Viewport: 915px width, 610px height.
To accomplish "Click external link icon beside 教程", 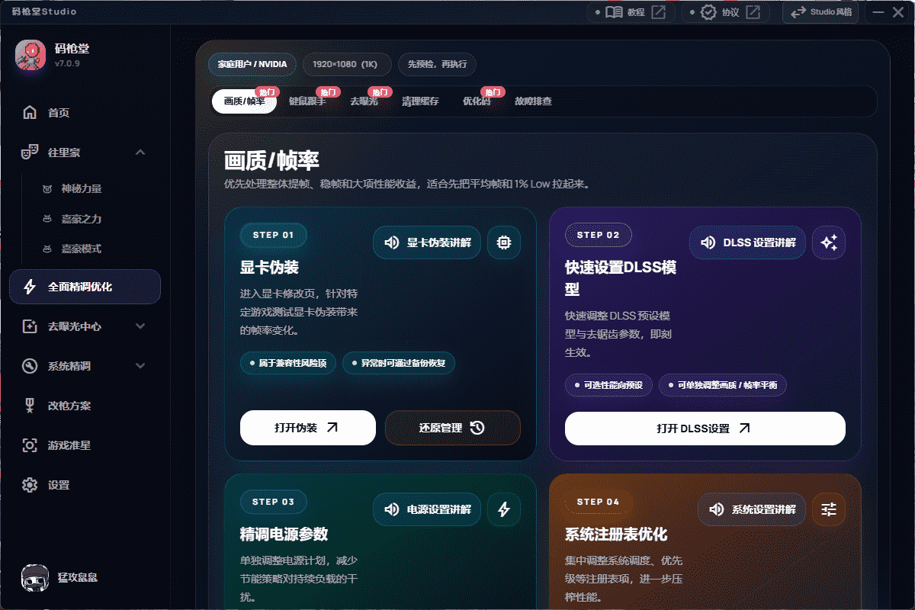I will point(658,12).
